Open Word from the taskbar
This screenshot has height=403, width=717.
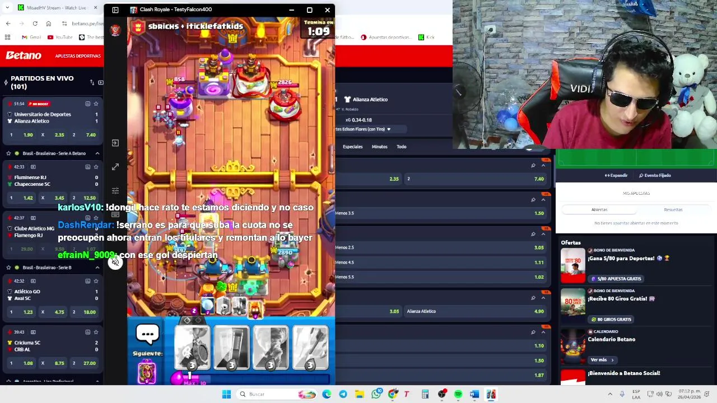coord(474,394)
